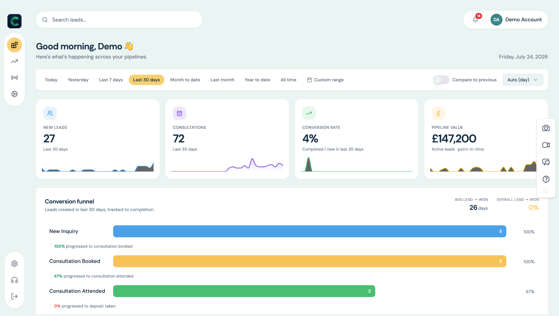Click the Consultation Attended stage label

(77, 291)
